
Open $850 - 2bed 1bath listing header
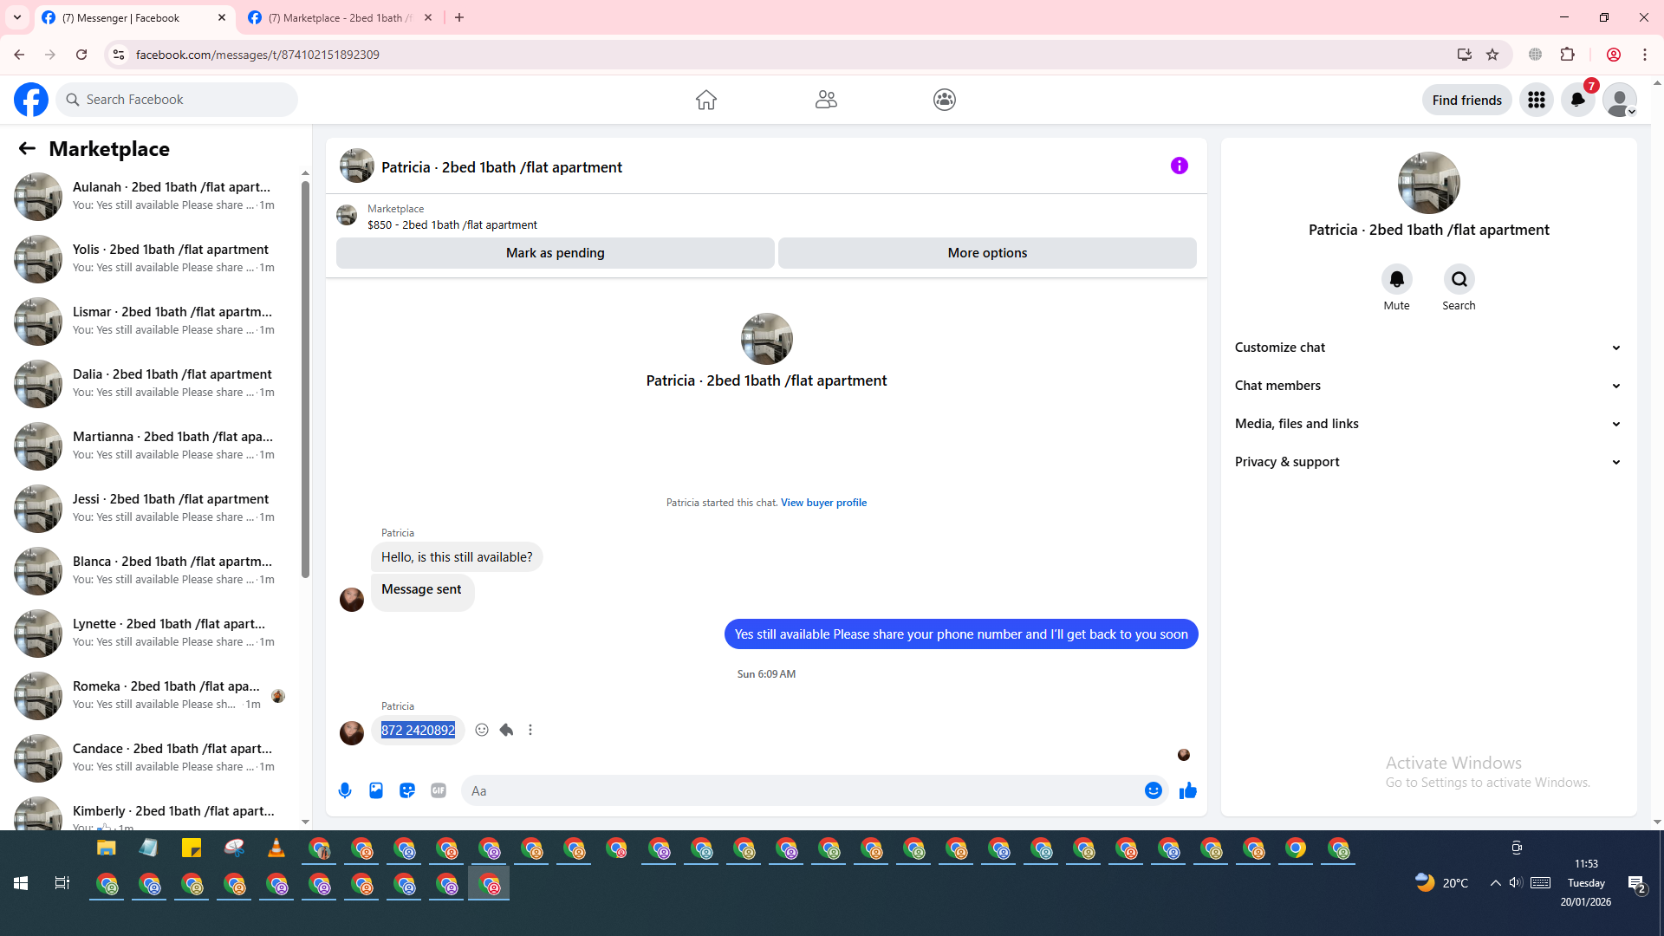(x=766, y=216)
